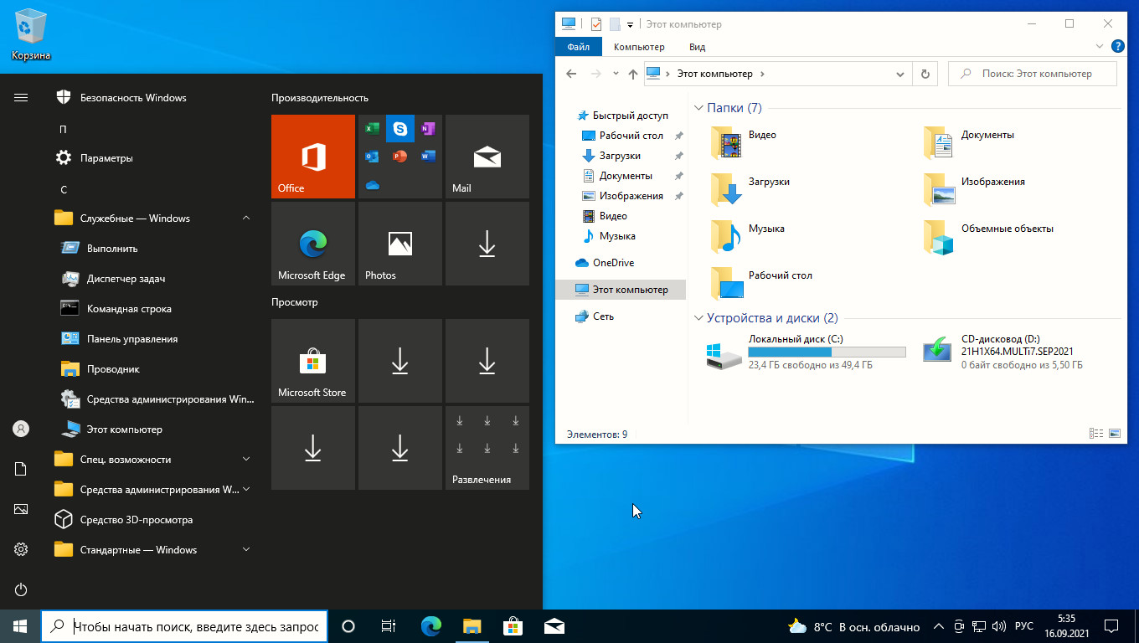Go up one folder level in Explorer
The height and width of the screenshot is (643, 1139).
[x=633, y=74]
